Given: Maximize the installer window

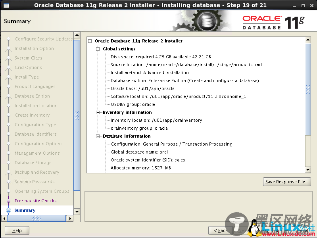Looking at the screenshot, I should [303, 6].
